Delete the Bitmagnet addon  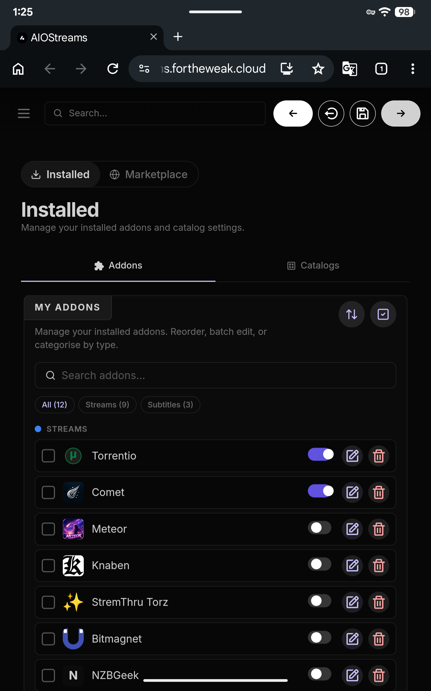tap(378, 639)
